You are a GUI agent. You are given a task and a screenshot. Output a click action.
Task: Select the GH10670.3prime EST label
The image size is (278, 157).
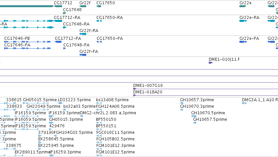tap(197, 106)
